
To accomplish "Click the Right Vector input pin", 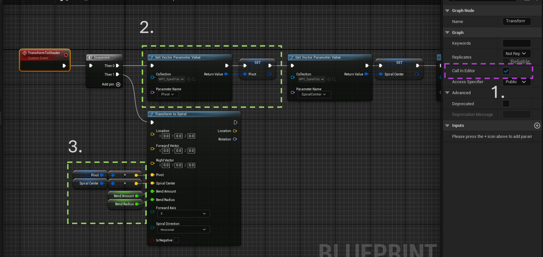I will click(x=153, y=163).
